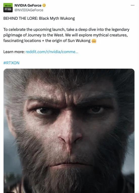Open the NVIDIA GeForce display name
Image resolution: width=139 pixels, height=193 pixels.
click(x=28, y=5)
